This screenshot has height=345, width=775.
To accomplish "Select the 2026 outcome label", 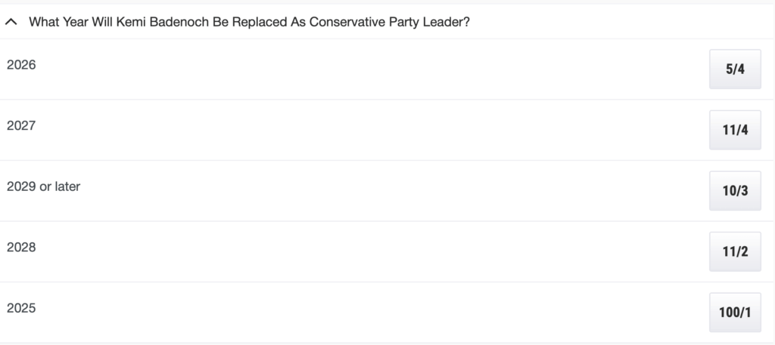I will coord(21,65).
